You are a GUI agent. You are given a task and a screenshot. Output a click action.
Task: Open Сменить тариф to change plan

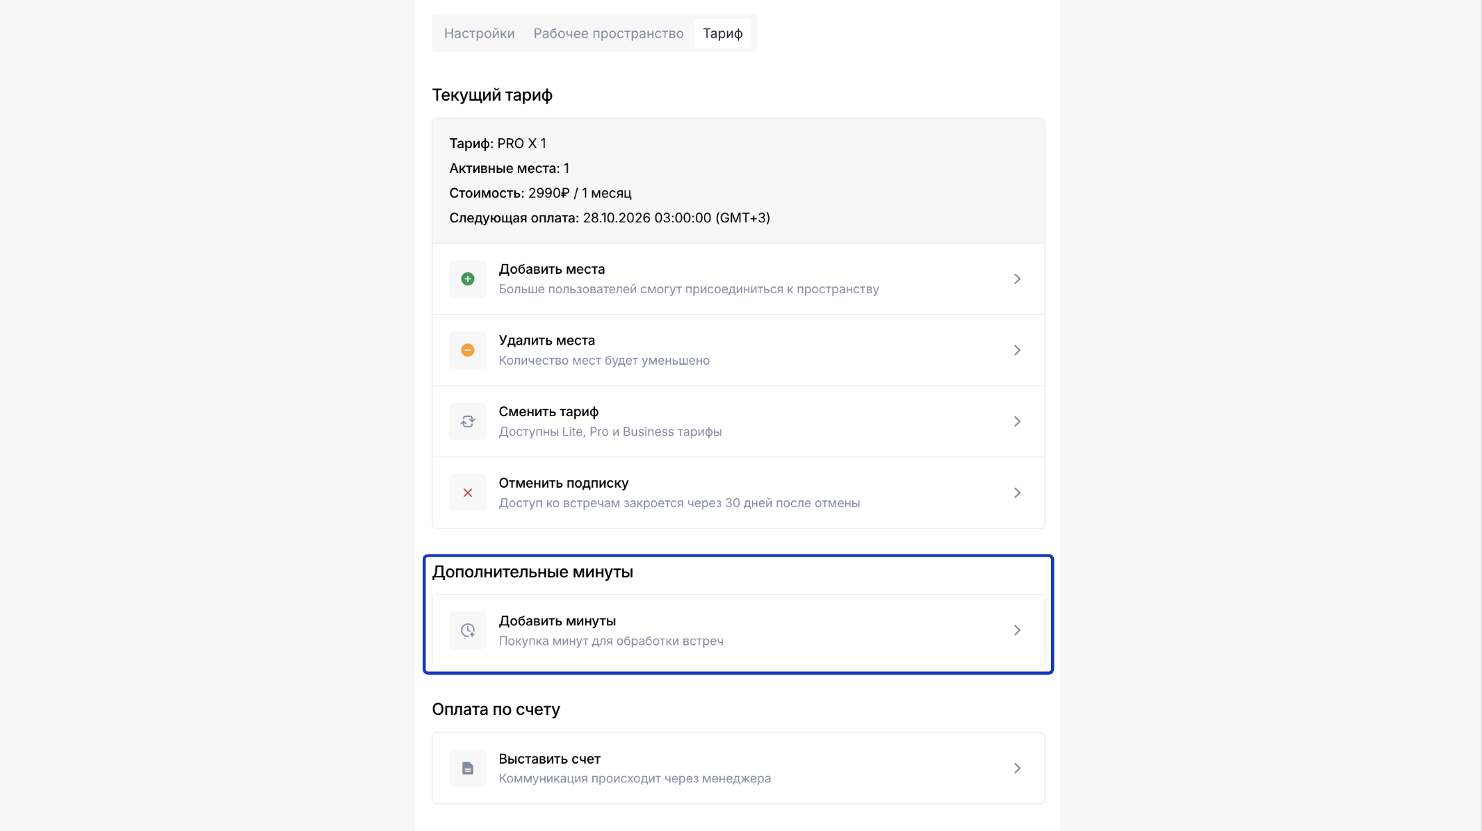pyautogui.click(x=548, y=412)
